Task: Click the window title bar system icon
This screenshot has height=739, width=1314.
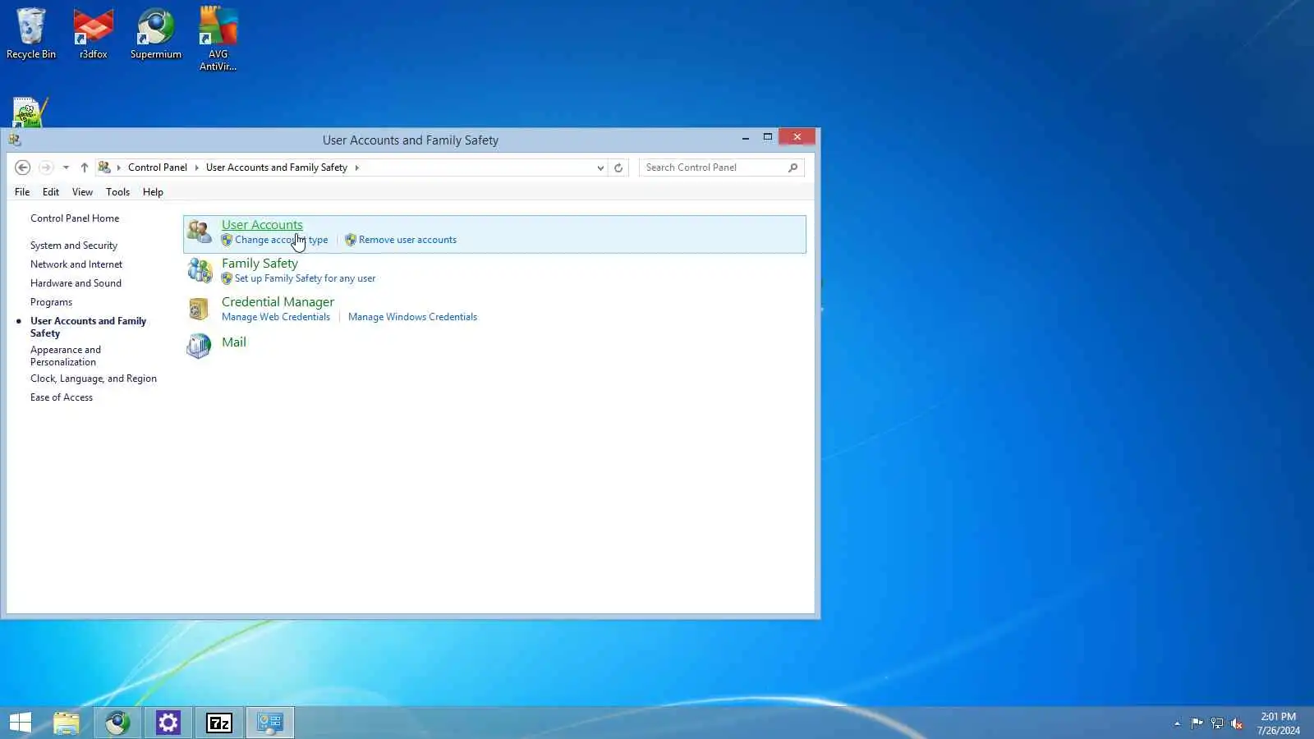Action: click(15, 140)
